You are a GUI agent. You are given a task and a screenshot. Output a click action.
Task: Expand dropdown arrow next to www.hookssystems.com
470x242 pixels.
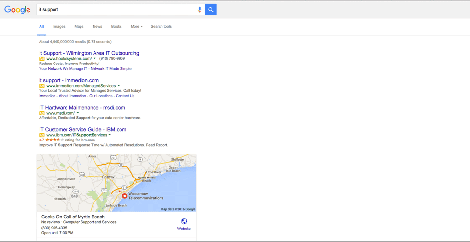(94, 58)
